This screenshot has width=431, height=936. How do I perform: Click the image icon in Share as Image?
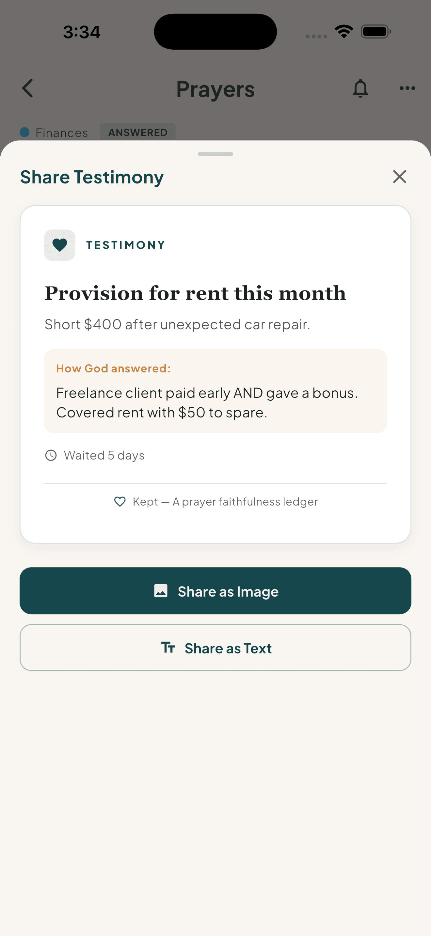coord(161,591)
